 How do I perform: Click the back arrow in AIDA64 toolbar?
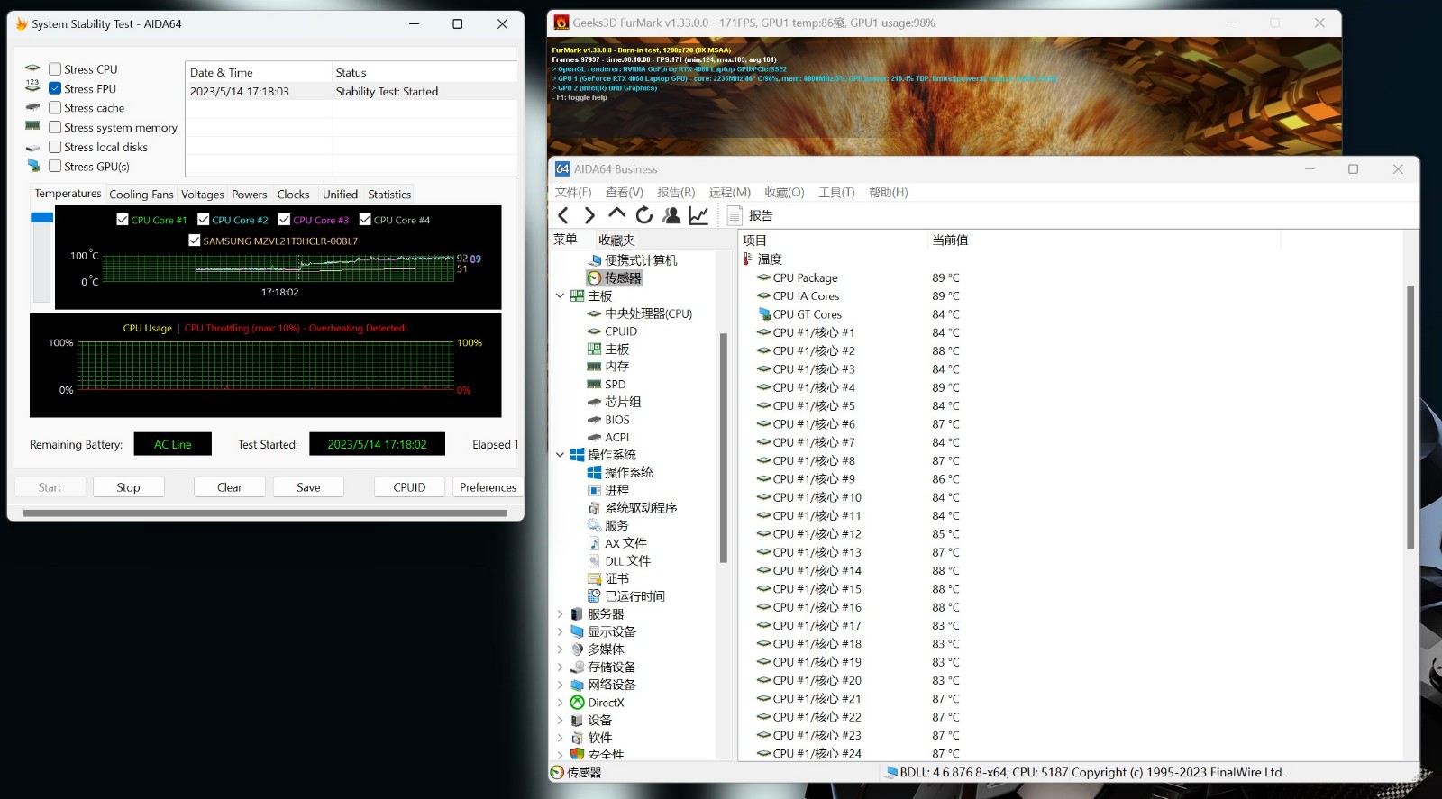coord(563,215)
